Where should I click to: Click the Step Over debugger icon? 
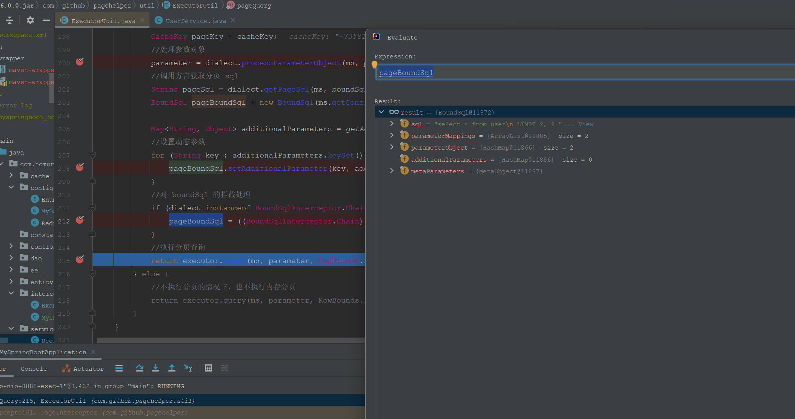[x=140, y=368]
